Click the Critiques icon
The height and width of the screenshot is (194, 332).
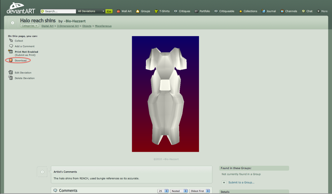(x=176, y=11)
